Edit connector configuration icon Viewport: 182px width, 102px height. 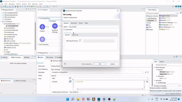point(148,72)
